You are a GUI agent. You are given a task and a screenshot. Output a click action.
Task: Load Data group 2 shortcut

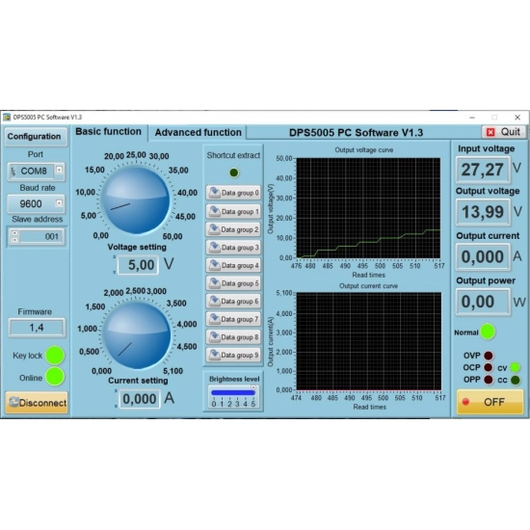233,229
